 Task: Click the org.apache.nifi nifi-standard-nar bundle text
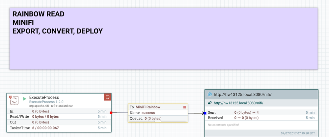click(x=51, y=106)
